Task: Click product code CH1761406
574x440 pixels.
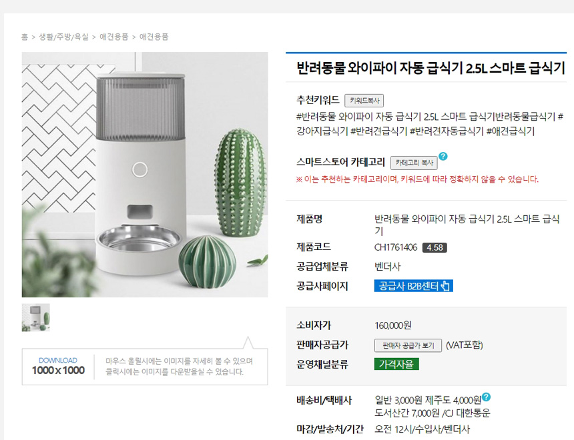Action: tap(395, 247)
